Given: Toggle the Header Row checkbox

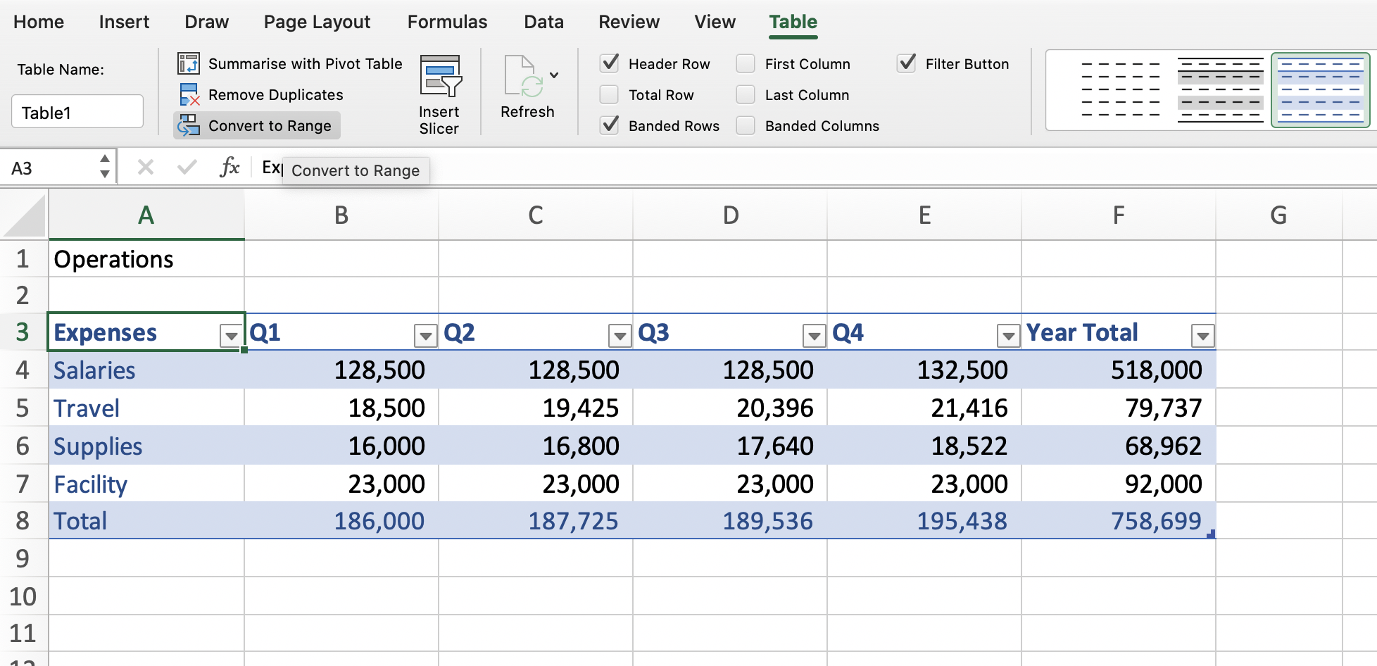Looking at the screenshot, I should coord(610,63).
